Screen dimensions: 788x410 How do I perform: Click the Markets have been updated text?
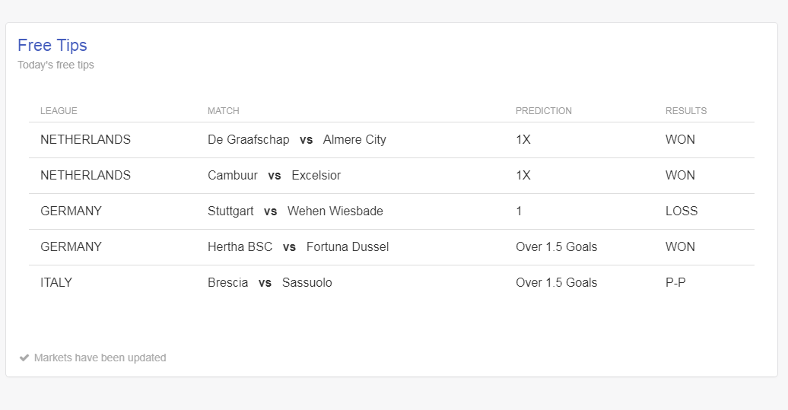coord(100,358)
